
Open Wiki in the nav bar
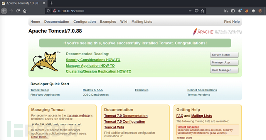[124, 22]
